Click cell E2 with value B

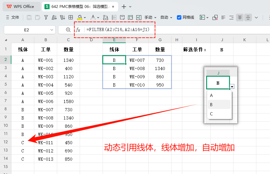pyautogui.click(x=114, y=60)
